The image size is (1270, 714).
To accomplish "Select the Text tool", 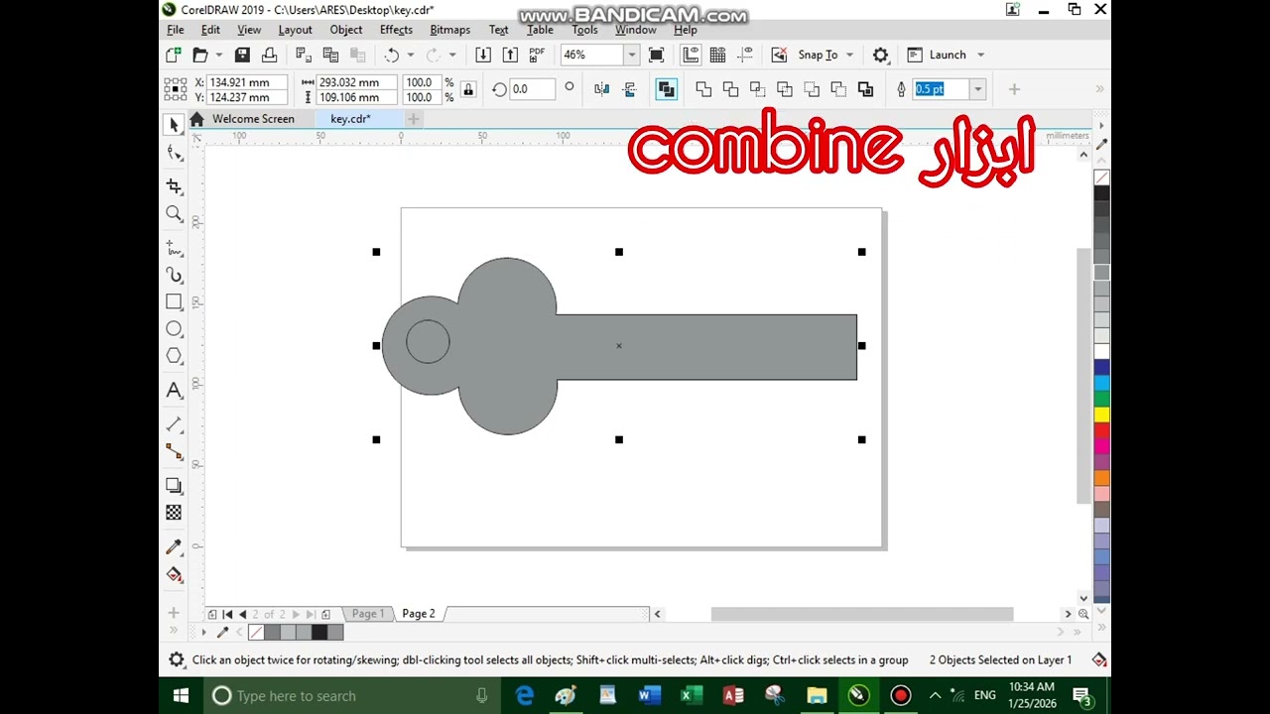I will click(x=175, y=391).
